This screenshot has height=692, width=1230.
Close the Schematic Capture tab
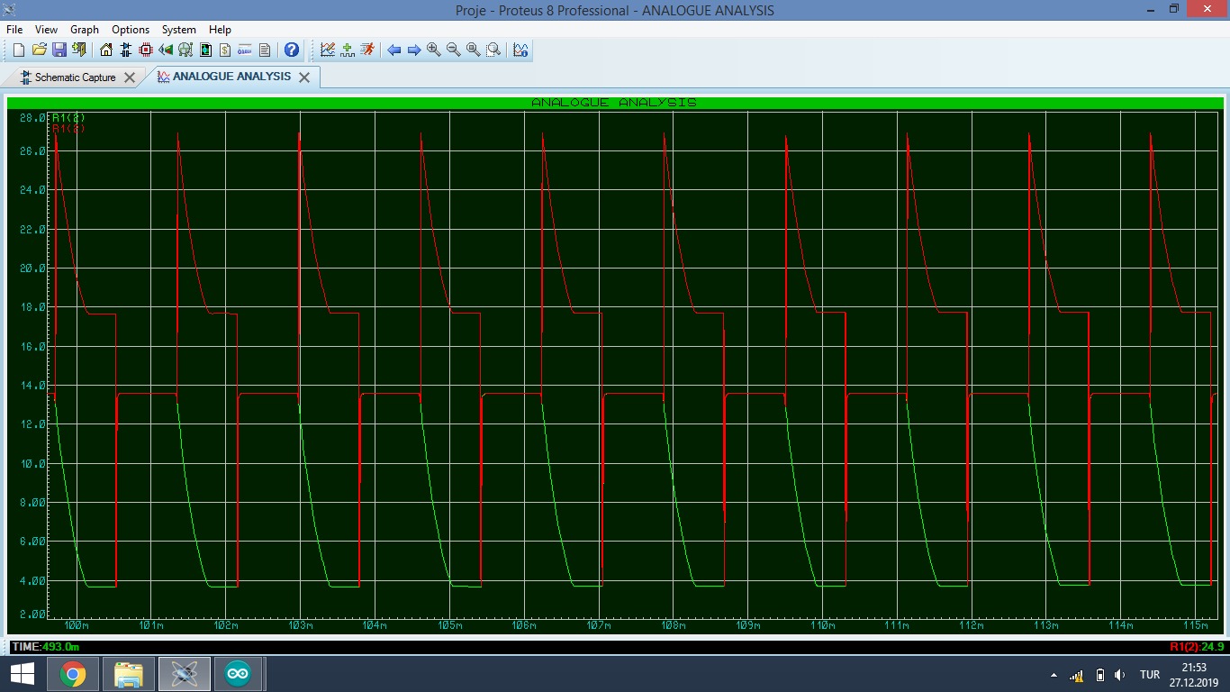tap(130, 77)
